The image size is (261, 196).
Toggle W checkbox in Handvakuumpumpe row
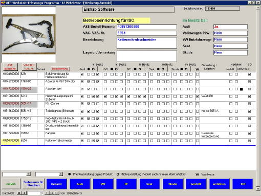pos(198,96)
